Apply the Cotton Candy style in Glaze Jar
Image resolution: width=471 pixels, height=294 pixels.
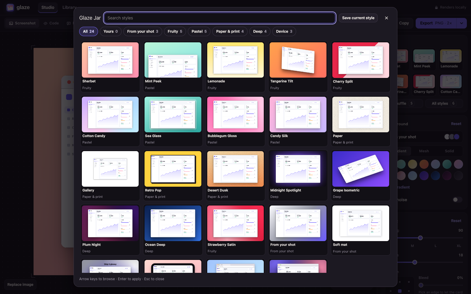click(110, 121)
